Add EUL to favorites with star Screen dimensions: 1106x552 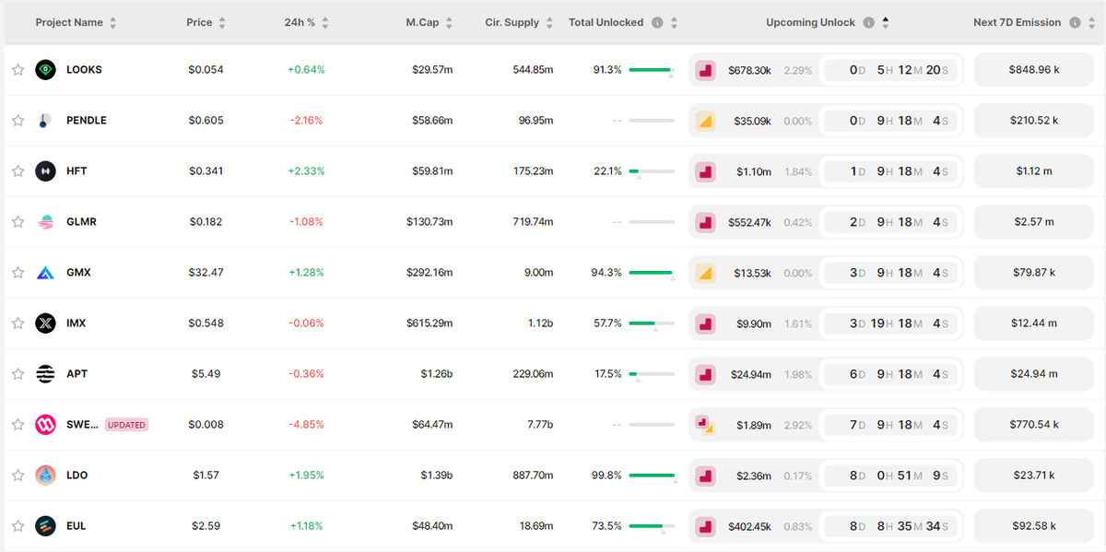(18, 526)
